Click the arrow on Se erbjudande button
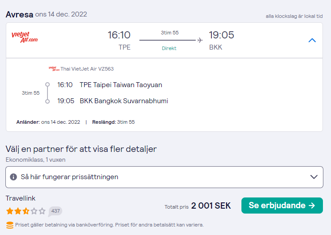This screenshot has height=235, width=331. (x=313, y=206)
